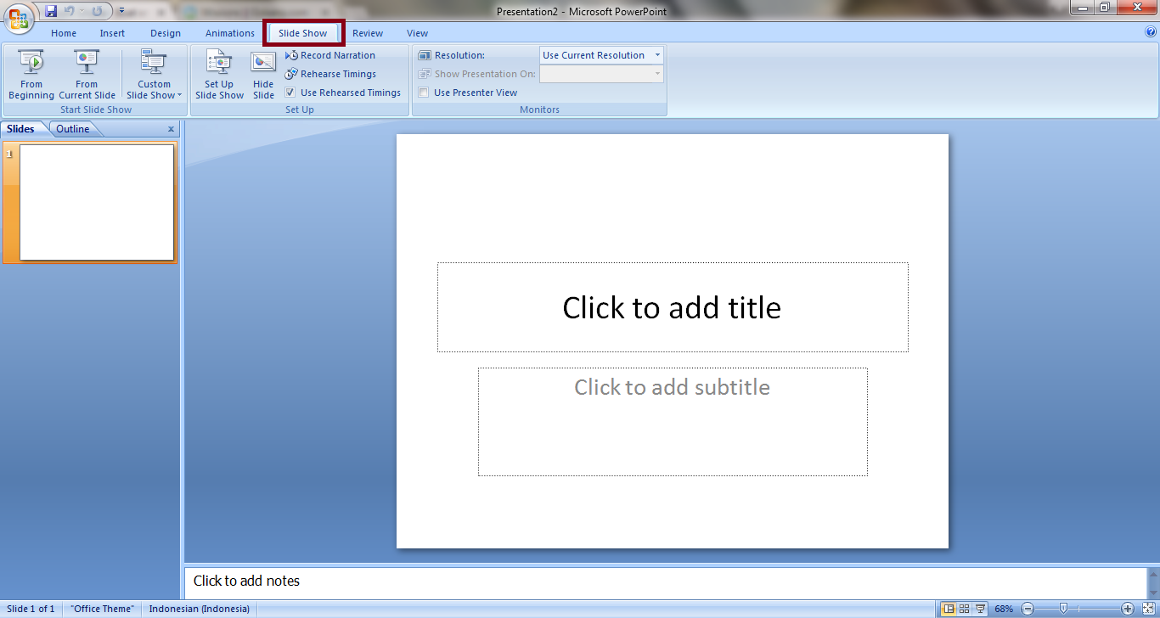Open PowerPoint Help icon
This screenshot has height=618, width=1160.
click(x=1151, y=32)
